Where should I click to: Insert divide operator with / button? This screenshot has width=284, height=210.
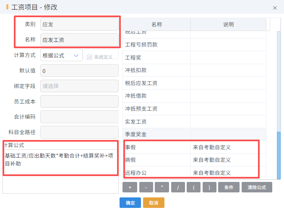178,187
